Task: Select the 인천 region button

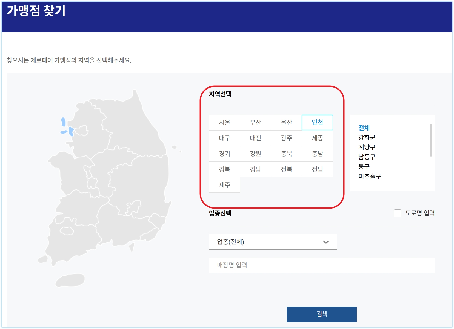Action: pyautogui.click(x=317, y=122)
